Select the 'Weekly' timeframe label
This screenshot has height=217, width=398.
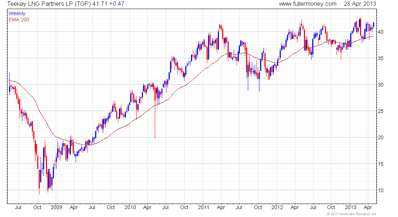[17, 13]
